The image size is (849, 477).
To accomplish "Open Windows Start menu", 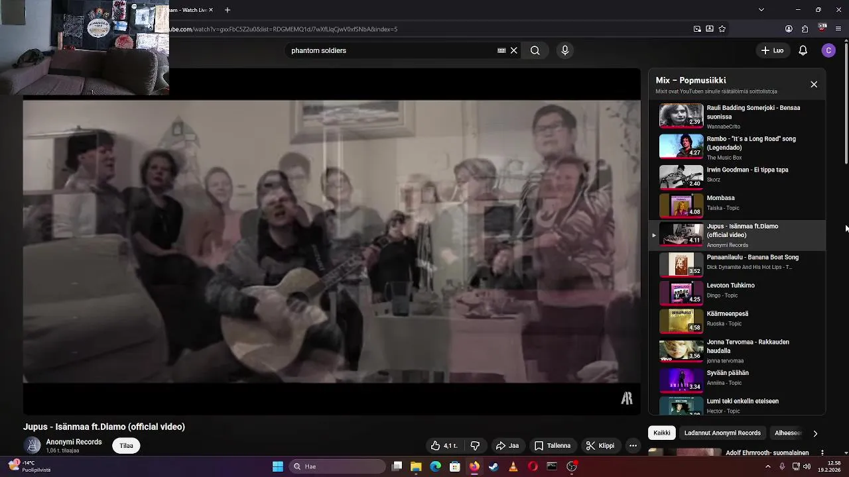I will coord(278,466).
